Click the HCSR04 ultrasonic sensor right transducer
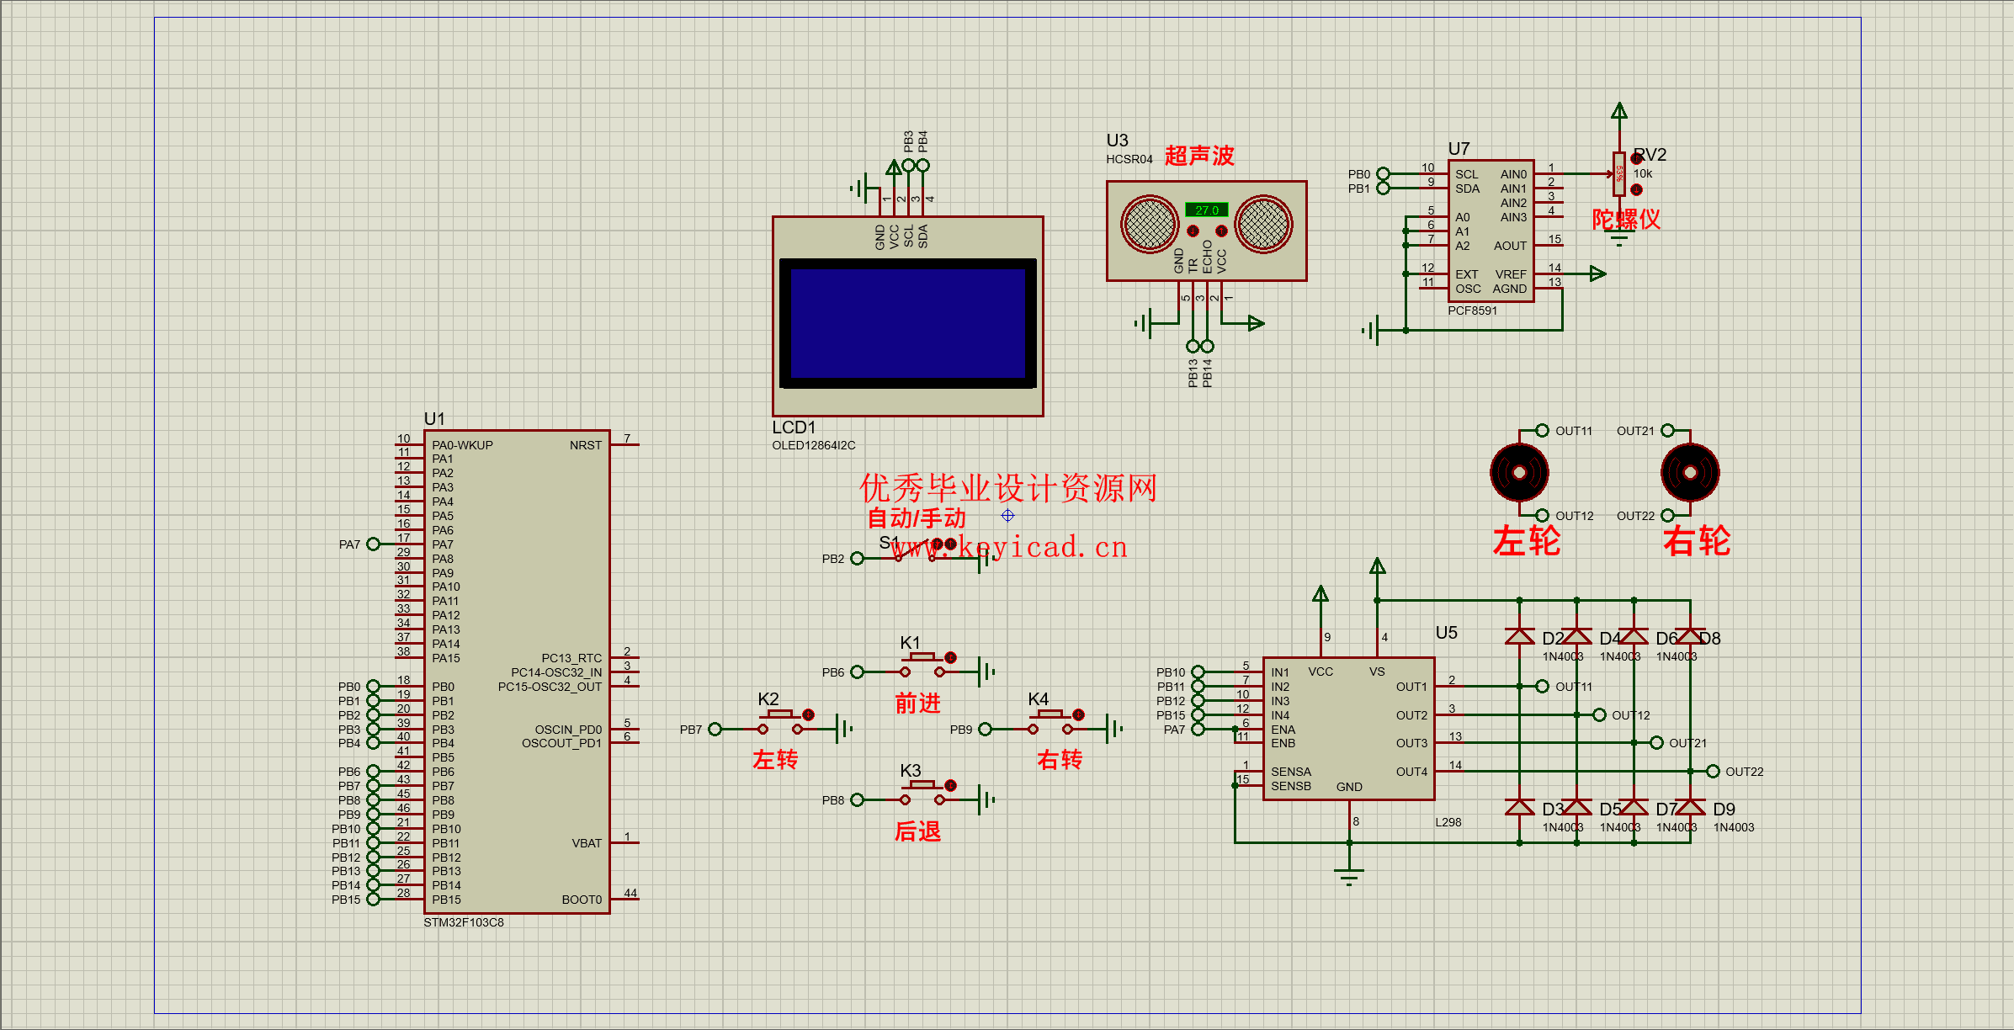Image resolution: width=2014 pixels, height=1030 pixels. [1263, 224]
